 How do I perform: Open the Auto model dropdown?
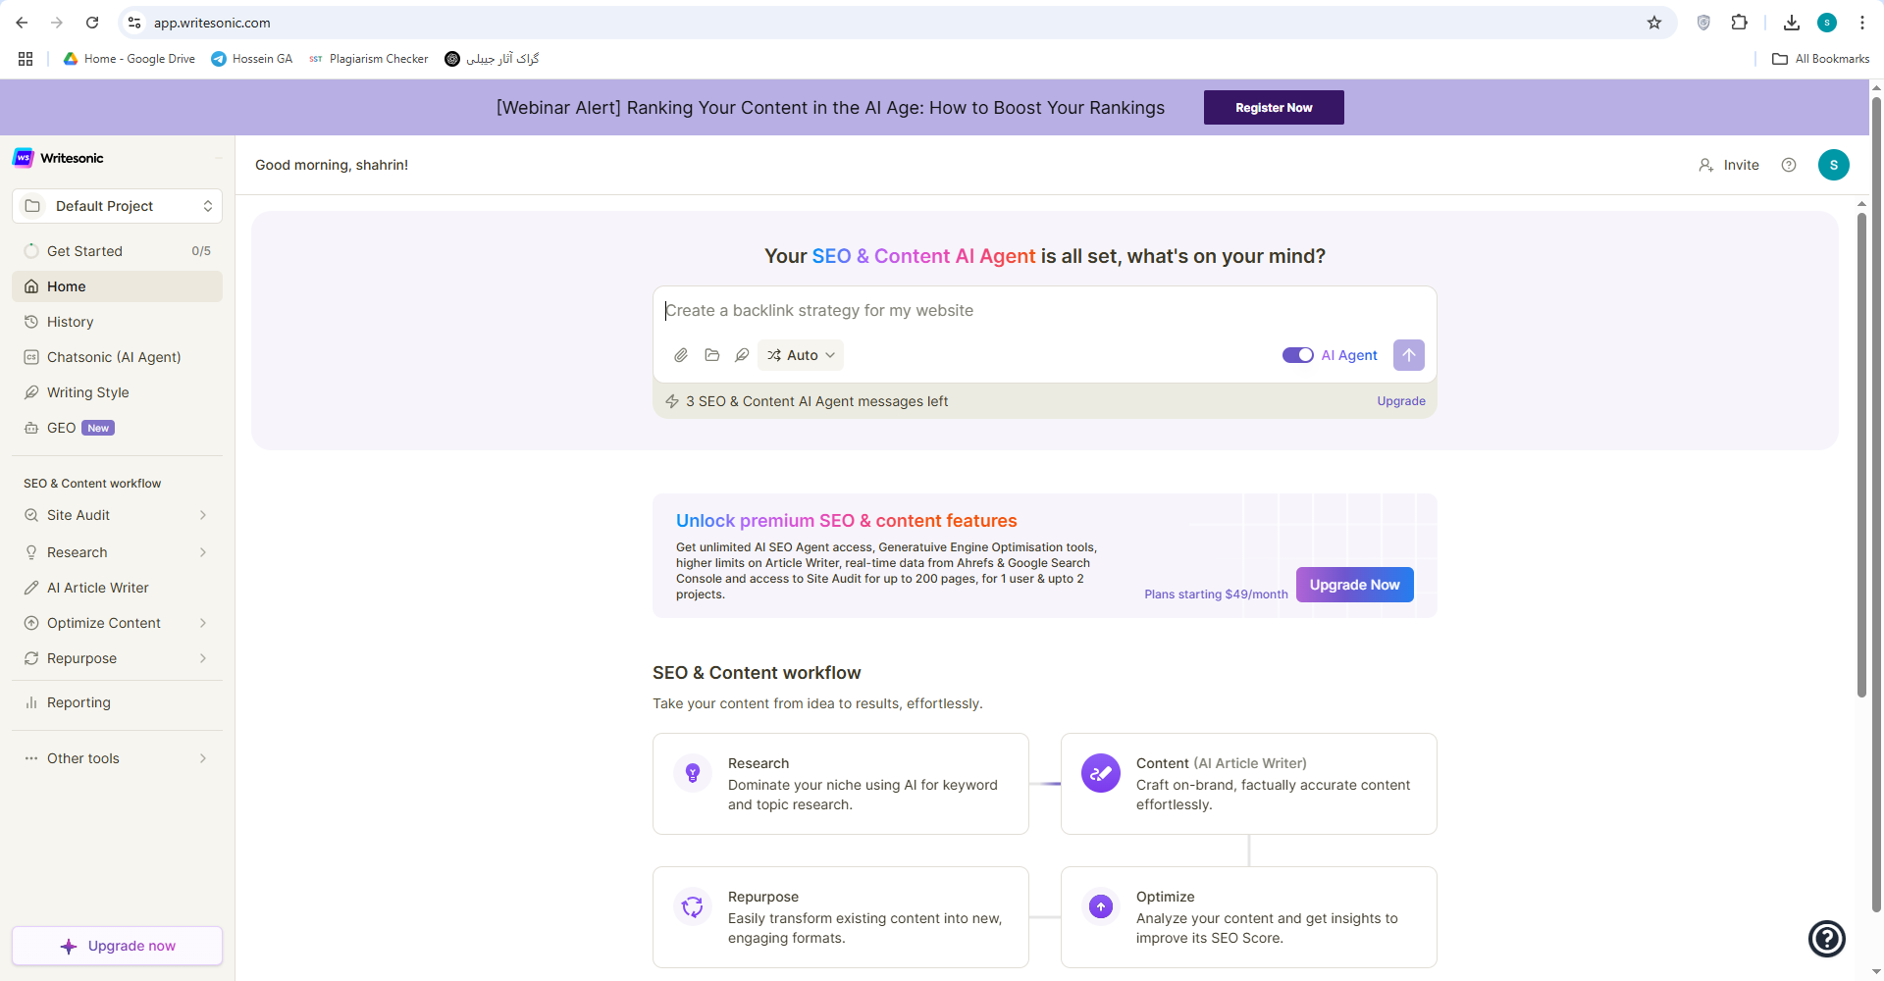tap(801, 355)
